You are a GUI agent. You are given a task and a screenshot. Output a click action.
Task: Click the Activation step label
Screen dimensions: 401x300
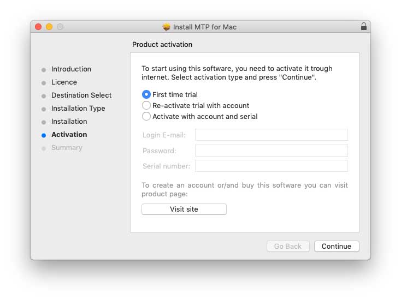click(69, 134)
